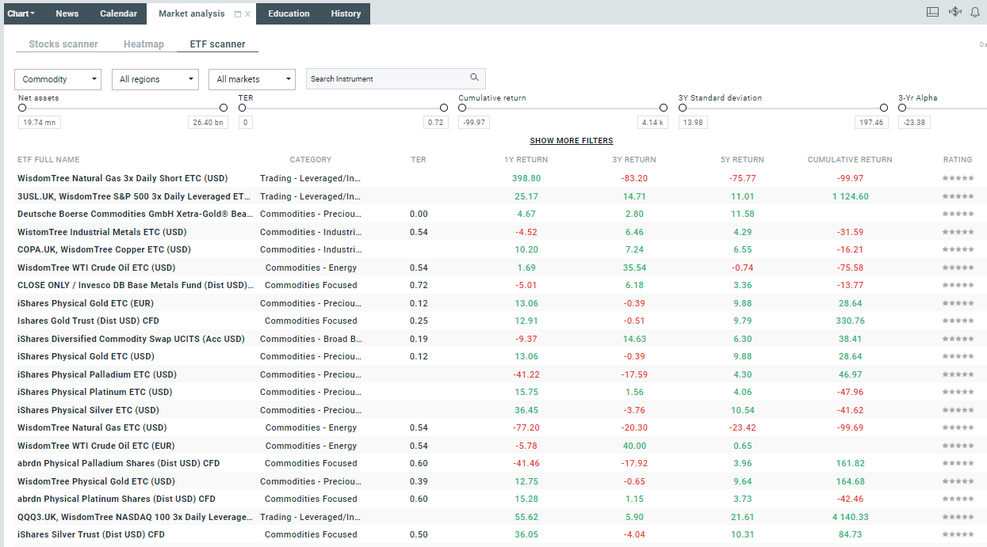
Task: Click the dollar sign trading icon
Action: pos(954,12)
